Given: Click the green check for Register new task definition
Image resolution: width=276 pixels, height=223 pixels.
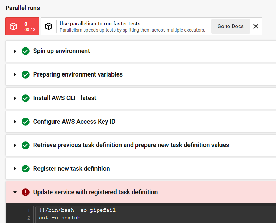Looking at the screenshot, I should [25, 169].
